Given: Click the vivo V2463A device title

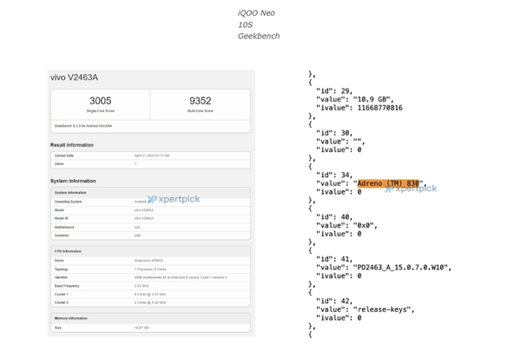Looking at the screenshot, I should pyautogui.click(x=74, y=77).
